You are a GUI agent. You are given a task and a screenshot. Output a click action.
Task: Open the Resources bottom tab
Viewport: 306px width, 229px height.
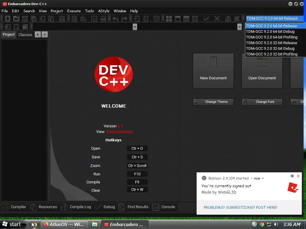(x=44, y=207)
